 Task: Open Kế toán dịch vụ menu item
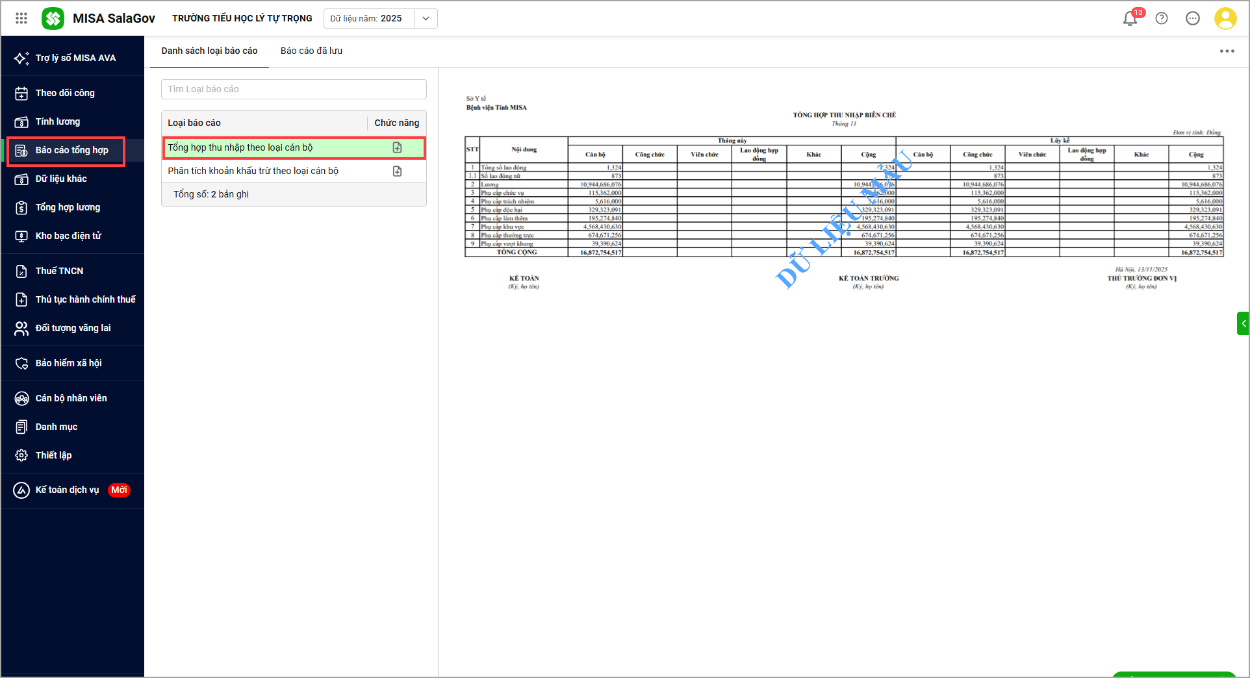[67, 490]
